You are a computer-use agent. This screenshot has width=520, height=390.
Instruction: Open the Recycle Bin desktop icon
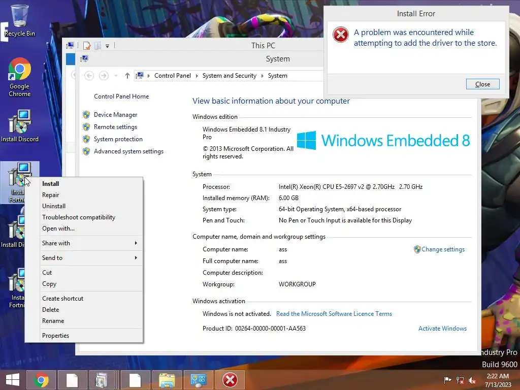(20, 20)
